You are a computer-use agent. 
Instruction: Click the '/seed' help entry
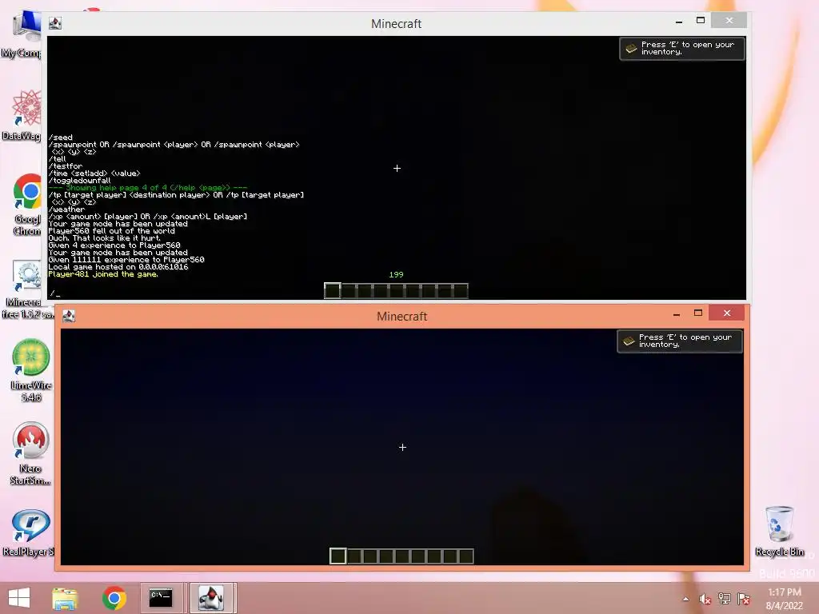pyautogui.click(x=60, y=138)
